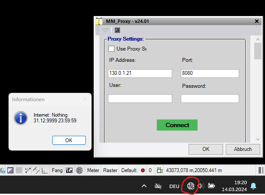This screenshot has width=265, height=195.
Task: Close the Informationen dialog with X
Action: click(85, 99)
